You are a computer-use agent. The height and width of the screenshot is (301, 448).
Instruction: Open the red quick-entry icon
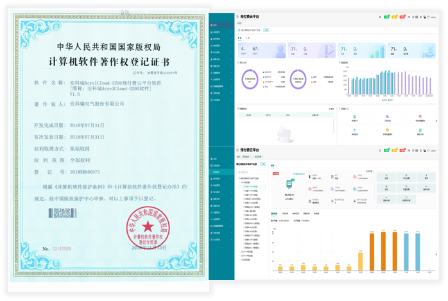pos(420,117)
